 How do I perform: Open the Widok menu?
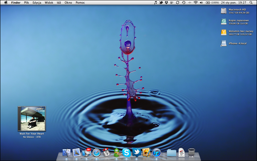tap(49, 3)
